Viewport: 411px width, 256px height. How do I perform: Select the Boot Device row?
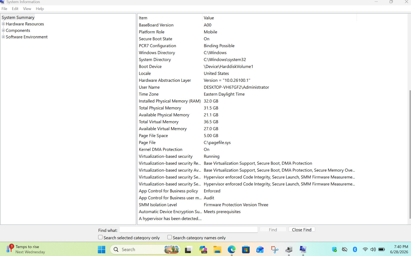(x=247, y=66)
